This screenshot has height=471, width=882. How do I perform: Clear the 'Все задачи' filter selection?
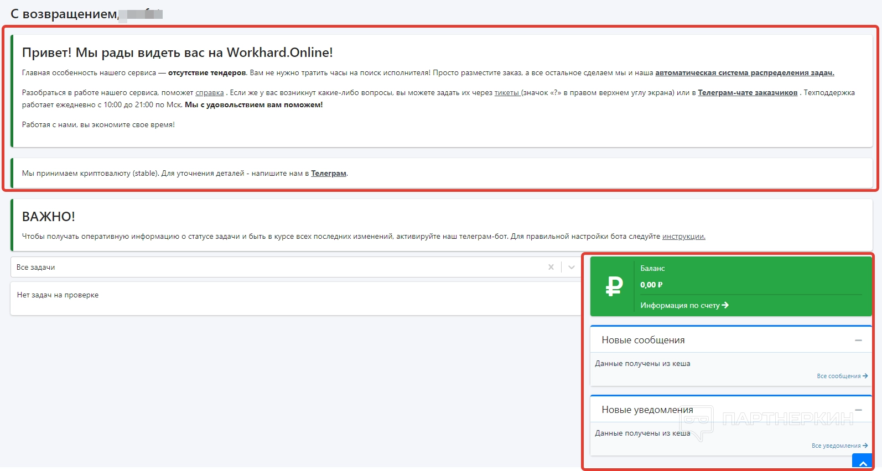(x=551, y=267)
